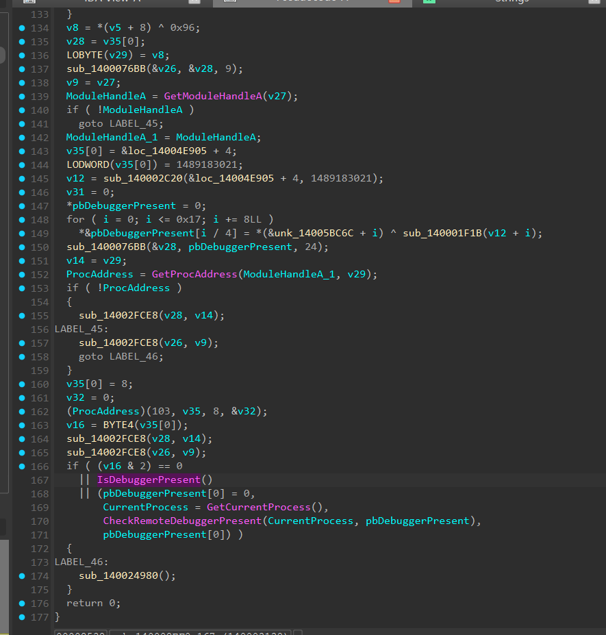Select sub_14002FCE8 on line 155
Viewport: 606px width, 635px height.
coord(118,316)
